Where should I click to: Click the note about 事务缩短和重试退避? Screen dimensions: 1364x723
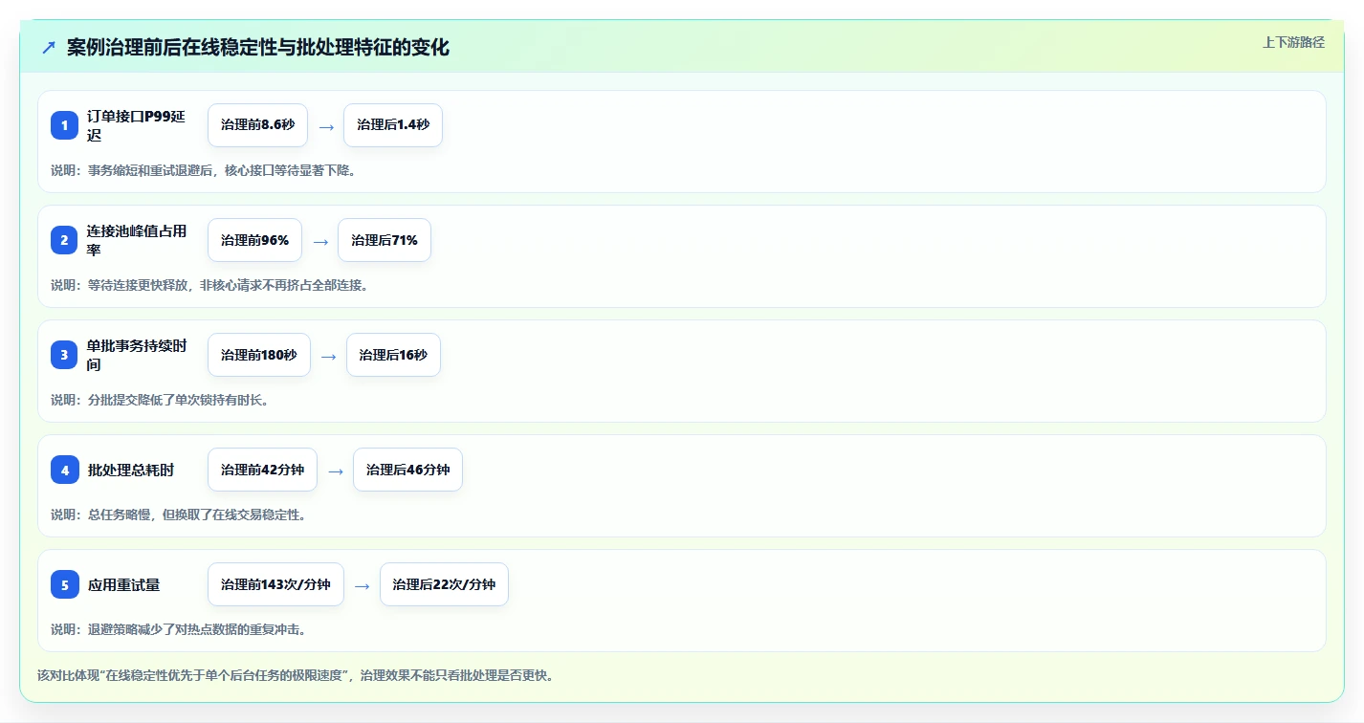[203, 170]
